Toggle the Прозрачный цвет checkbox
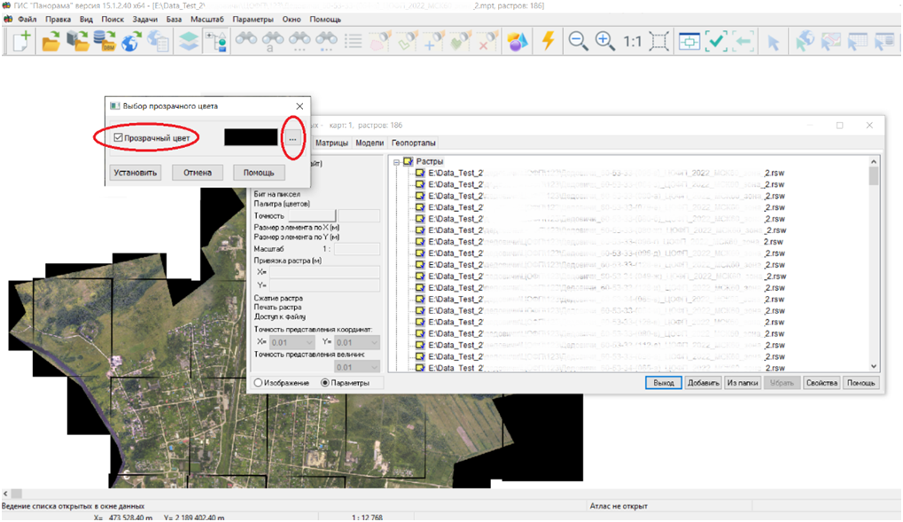The height and width of the screenshot is (522, 903). 119,137
